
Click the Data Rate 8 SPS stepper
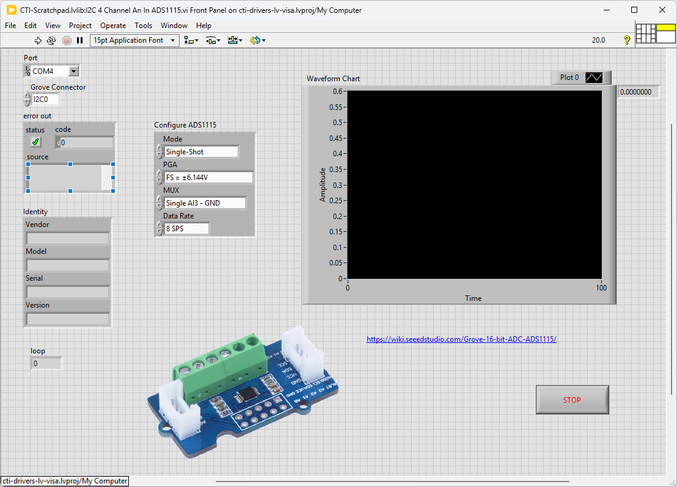tap(159, 228)
